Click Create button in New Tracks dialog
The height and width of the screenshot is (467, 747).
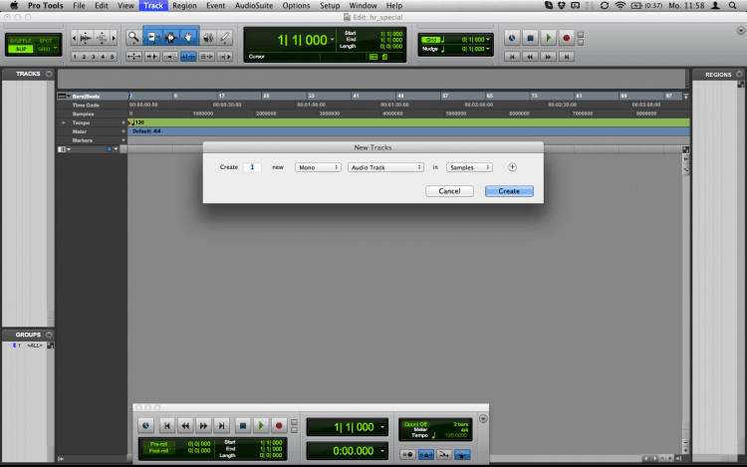pyautogui.click(x=509, y=191)
